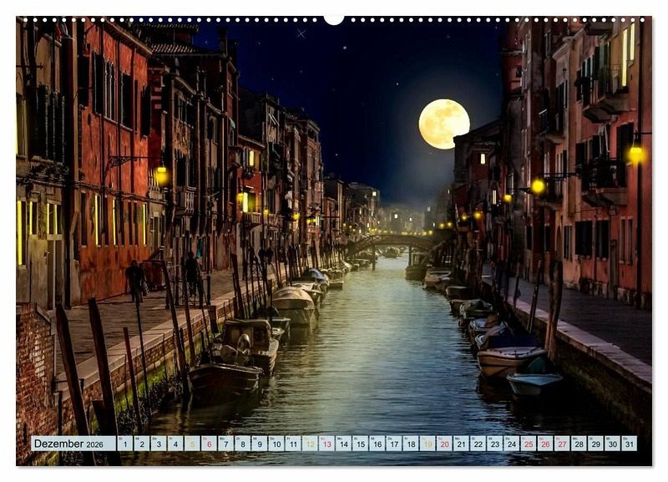
Task: Click the lit street lamp on left building
Action: 161,175
